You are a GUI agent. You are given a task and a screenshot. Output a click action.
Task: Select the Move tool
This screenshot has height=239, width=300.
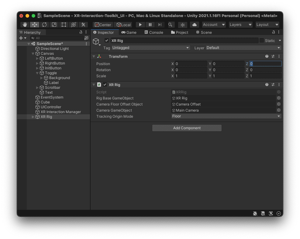[35, 25]
